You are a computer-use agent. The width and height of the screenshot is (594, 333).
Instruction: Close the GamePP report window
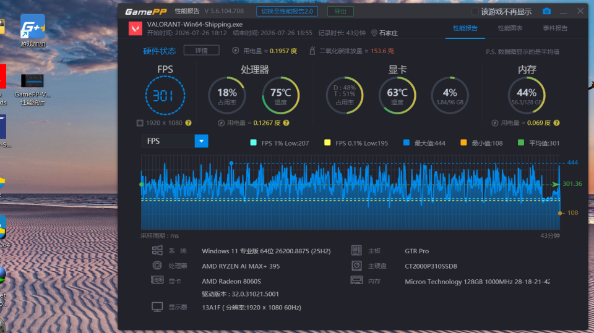coord(580,11)
